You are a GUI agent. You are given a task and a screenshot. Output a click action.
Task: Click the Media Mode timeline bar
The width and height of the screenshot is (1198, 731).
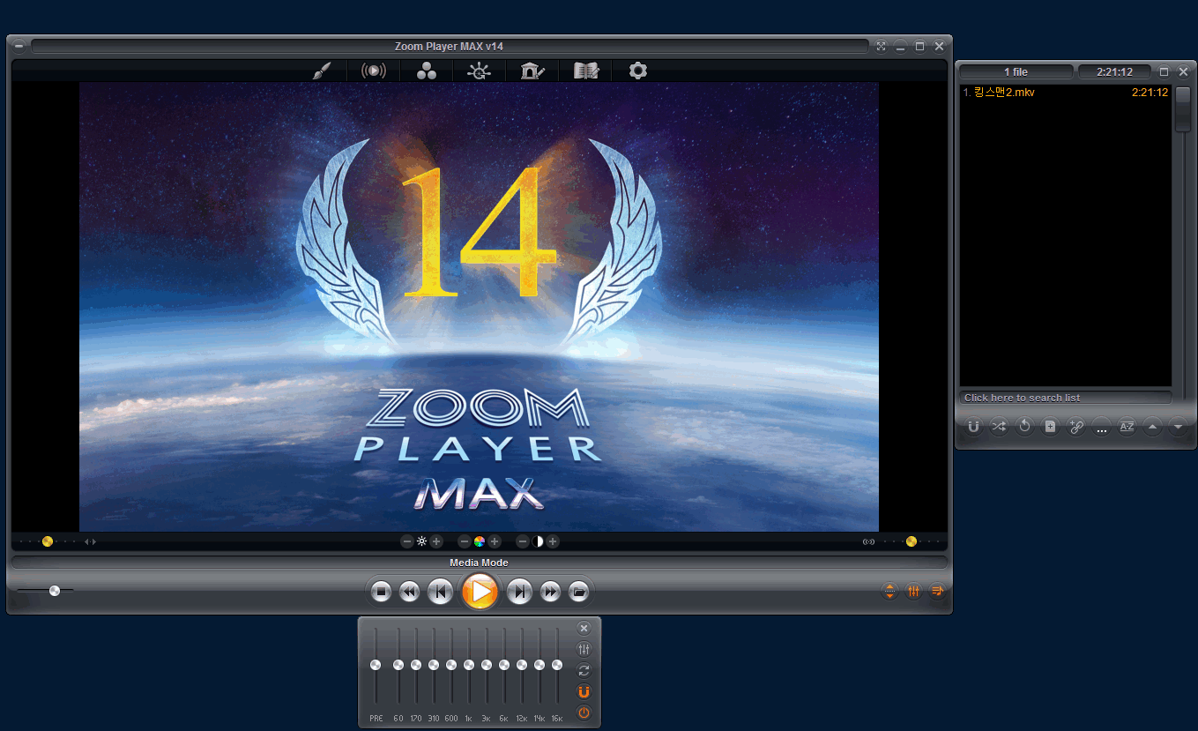[480, 563]
